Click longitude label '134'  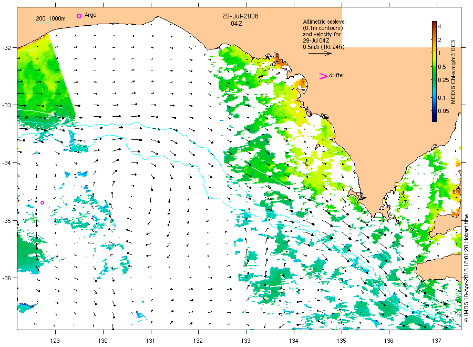point(293,341)
